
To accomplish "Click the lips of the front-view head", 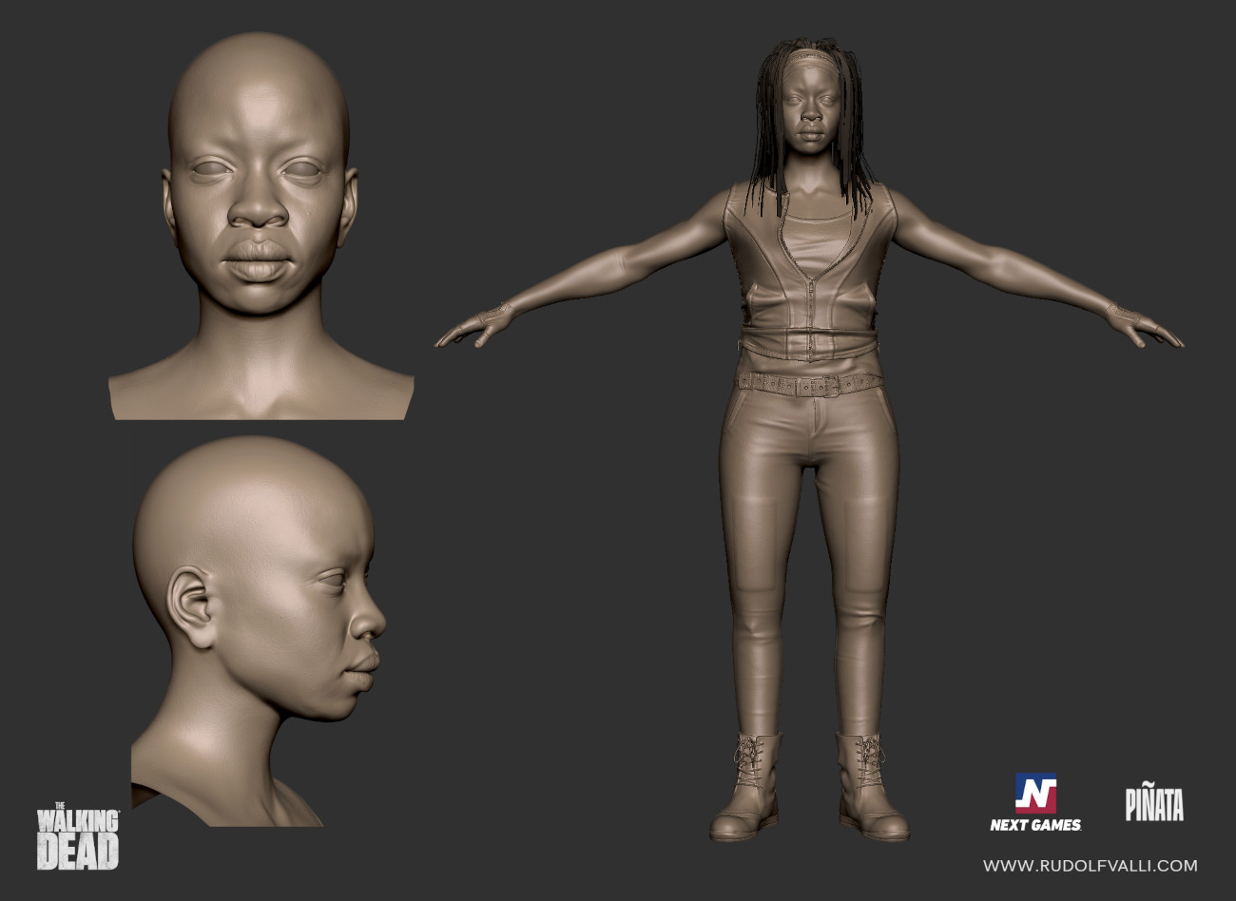I will pyautogui.click(x=260, y=260).
